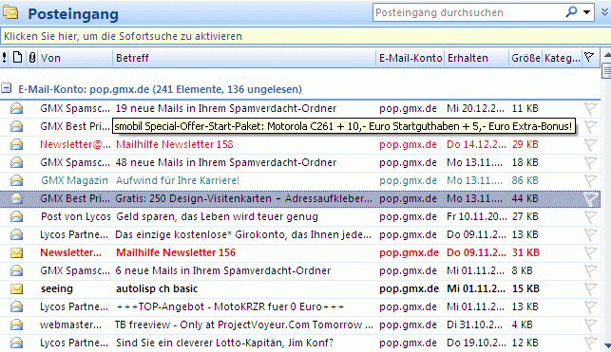This screenshot has width=611, height=352.
Task: Click envelope icon of 6 neue Mails message
Action: coord(16,270)
